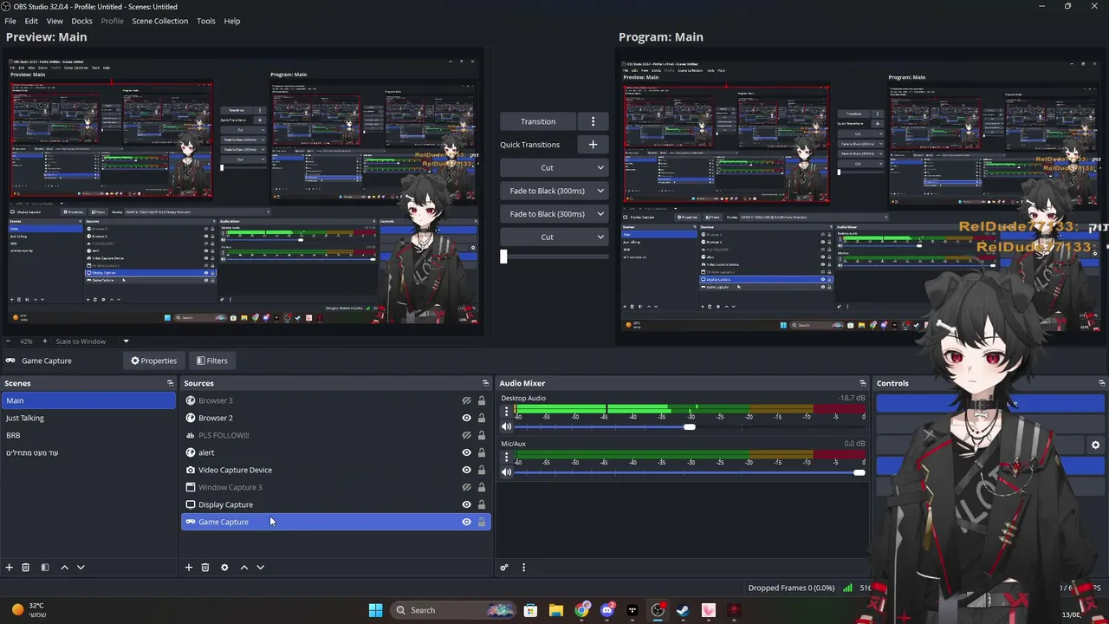The height and width of the screenshot is (624, 1109).
Task: Remove the selected source with trash icon
Action: [x=205, y=568]
